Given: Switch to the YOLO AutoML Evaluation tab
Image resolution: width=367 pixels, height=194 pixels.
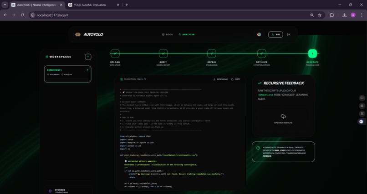Looking at the screenshot, I should coord(93,5).
